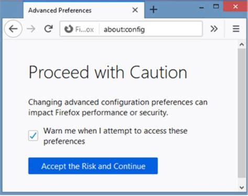Uncheck the warn me checkbox
Viewport: 248px width, 196px height.
pos(33,135)
